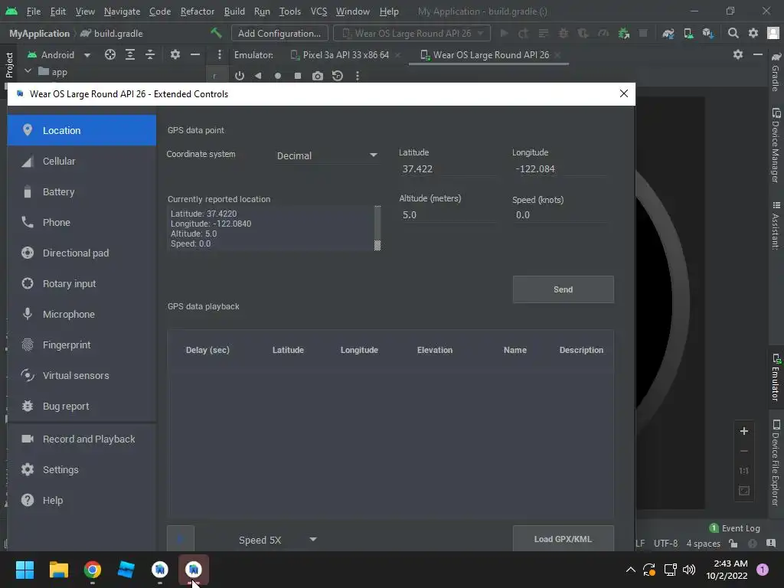Viewport: 784px width, 588px height.
Task: Open the SDK Manager toolbar icon
Action: click(708, 34)
